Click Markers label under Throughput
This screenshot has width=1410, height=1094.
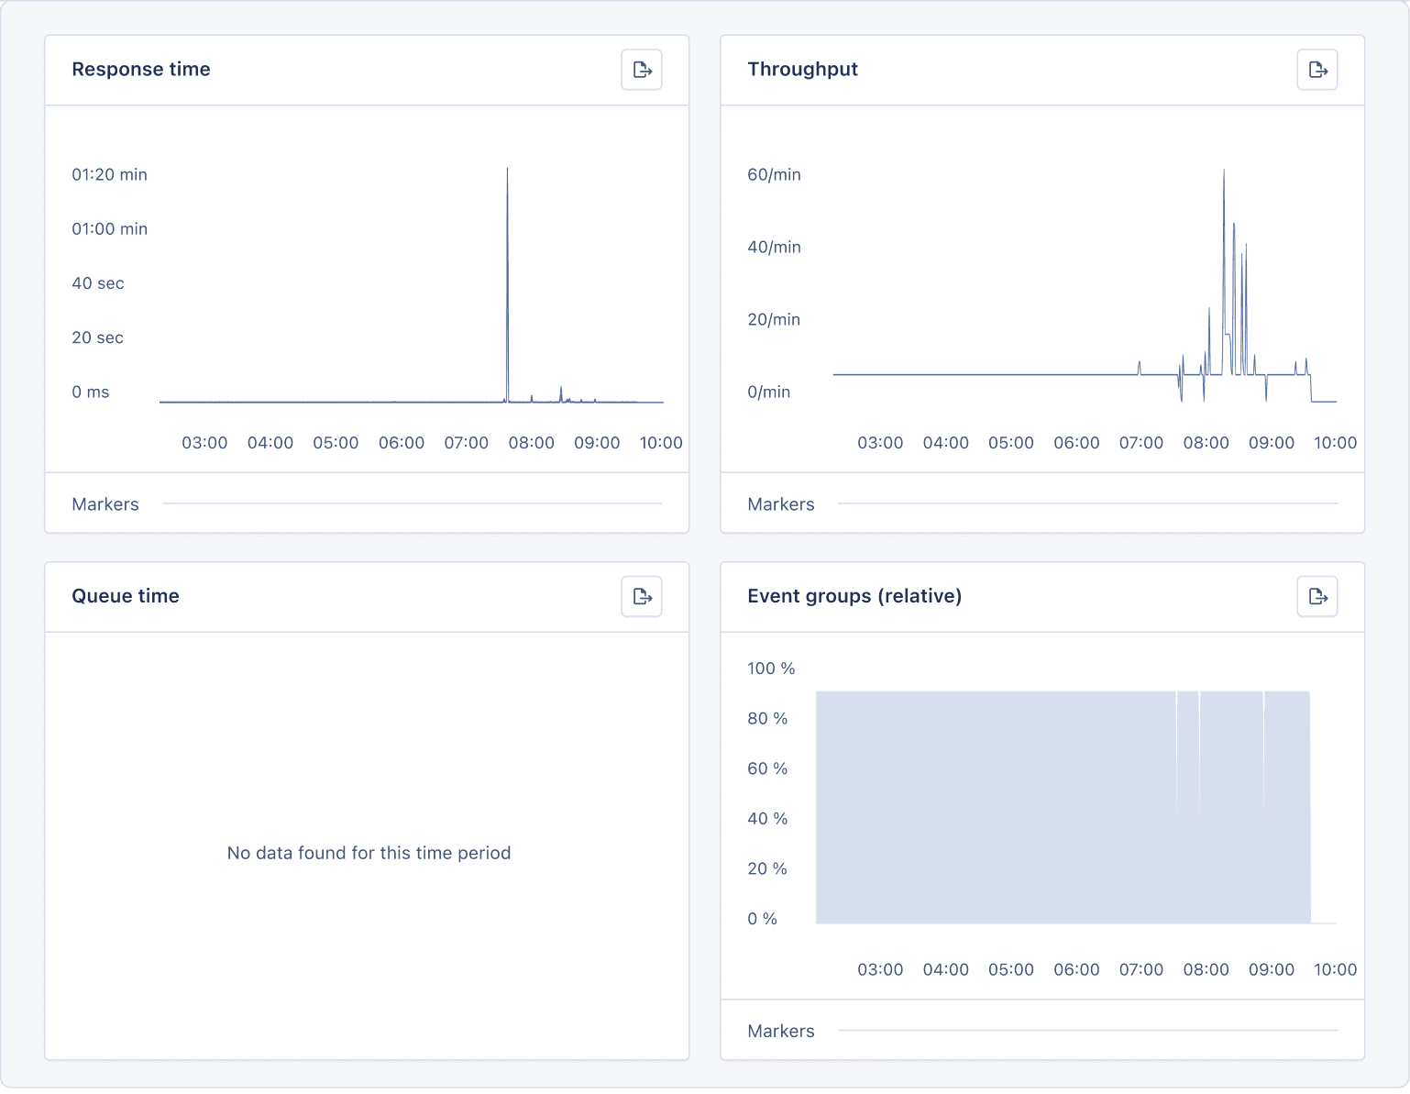[x=781, y=504]
